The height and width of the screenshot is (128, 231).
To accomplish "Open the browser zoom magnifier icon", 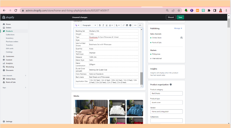I will pyautogui.click(x=167, y=11).
